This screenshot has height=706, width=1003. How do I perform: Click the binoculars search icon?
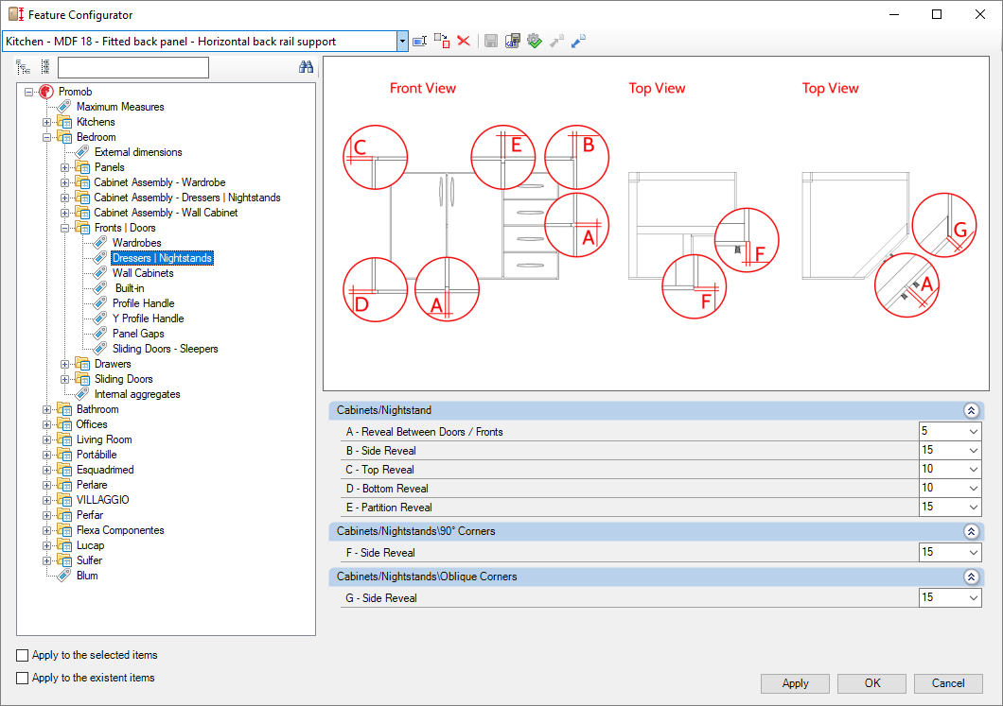point(306,67)
